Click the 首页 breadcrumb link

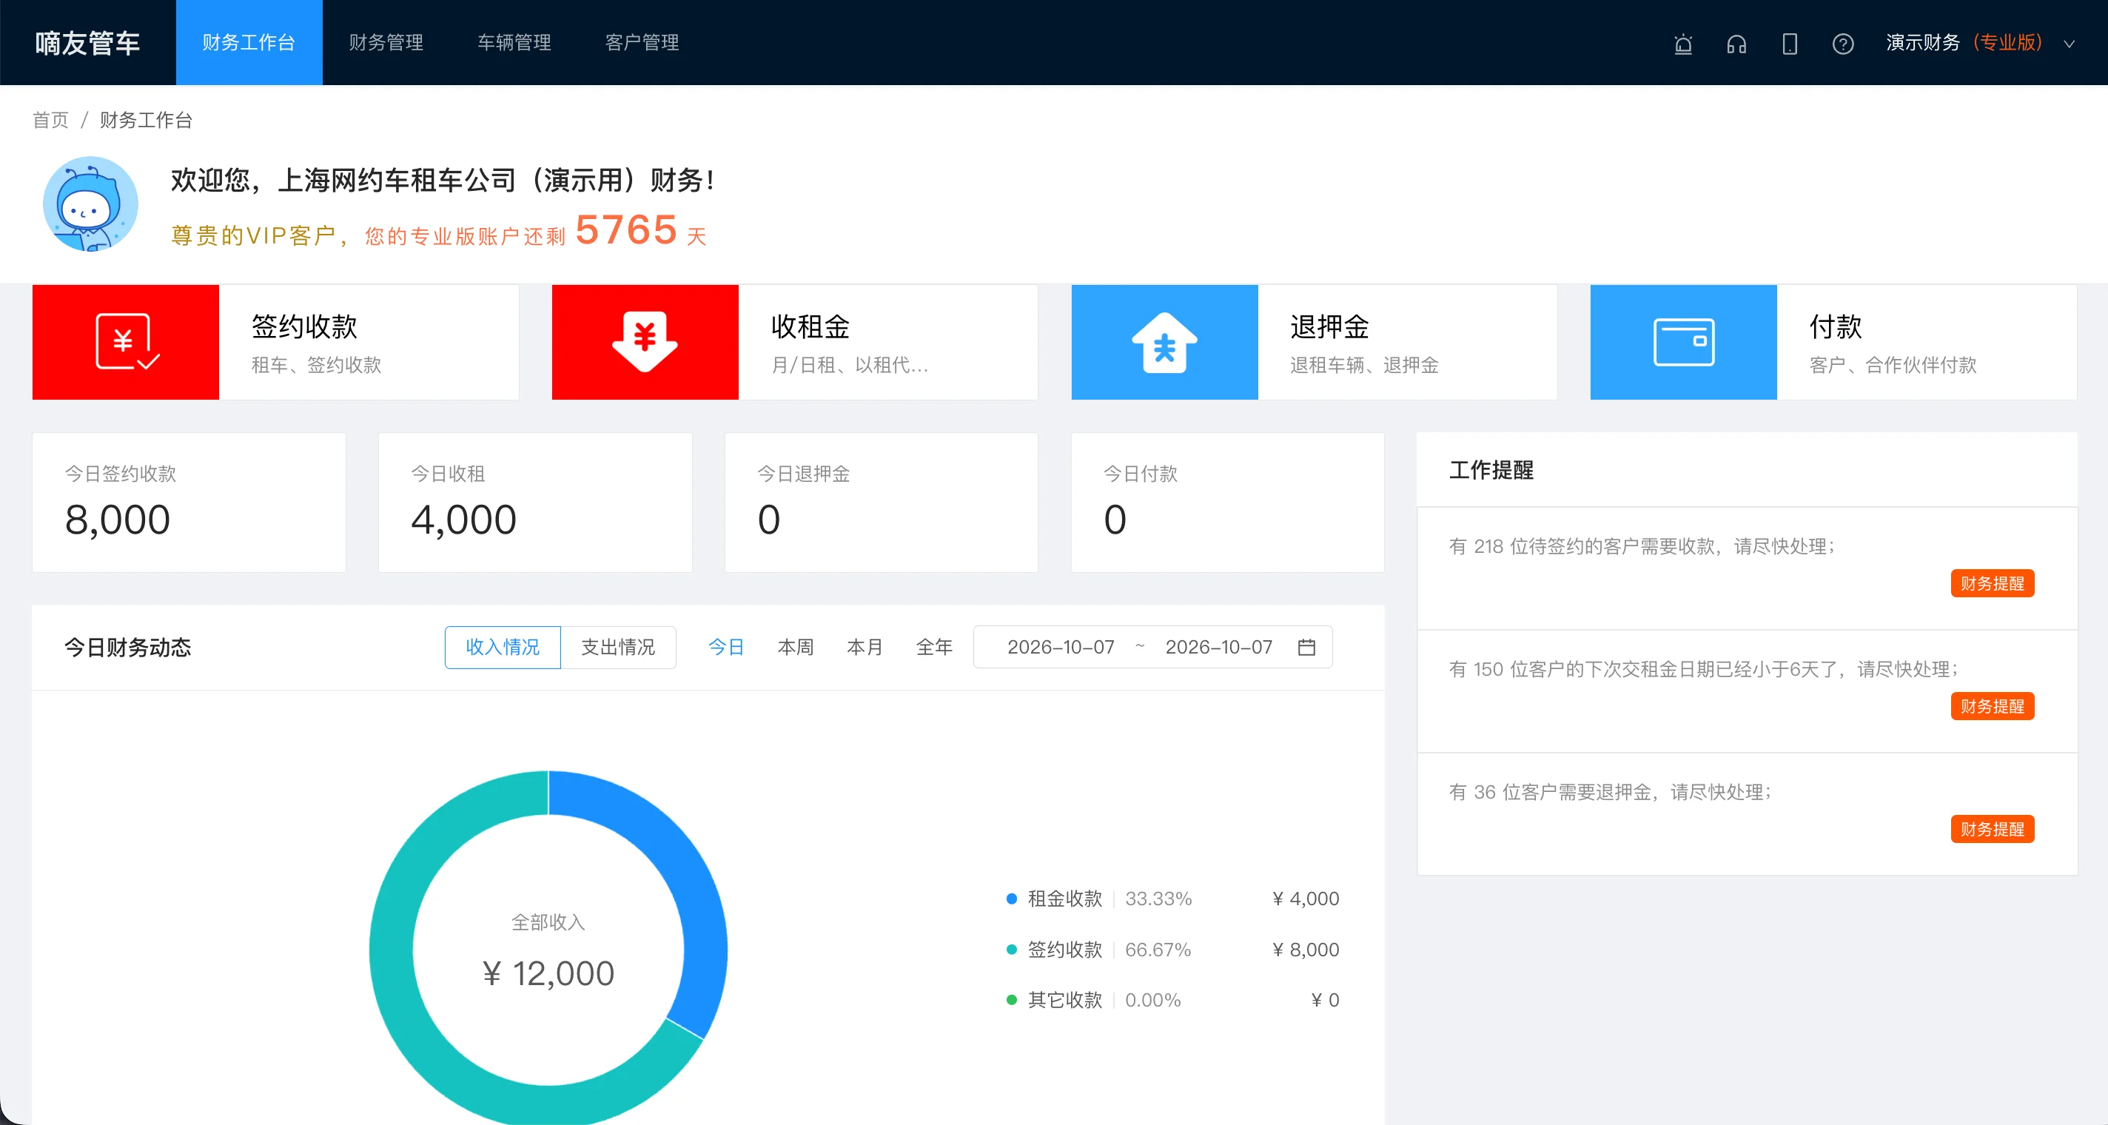pyautogui.click(x=51, y=121)
